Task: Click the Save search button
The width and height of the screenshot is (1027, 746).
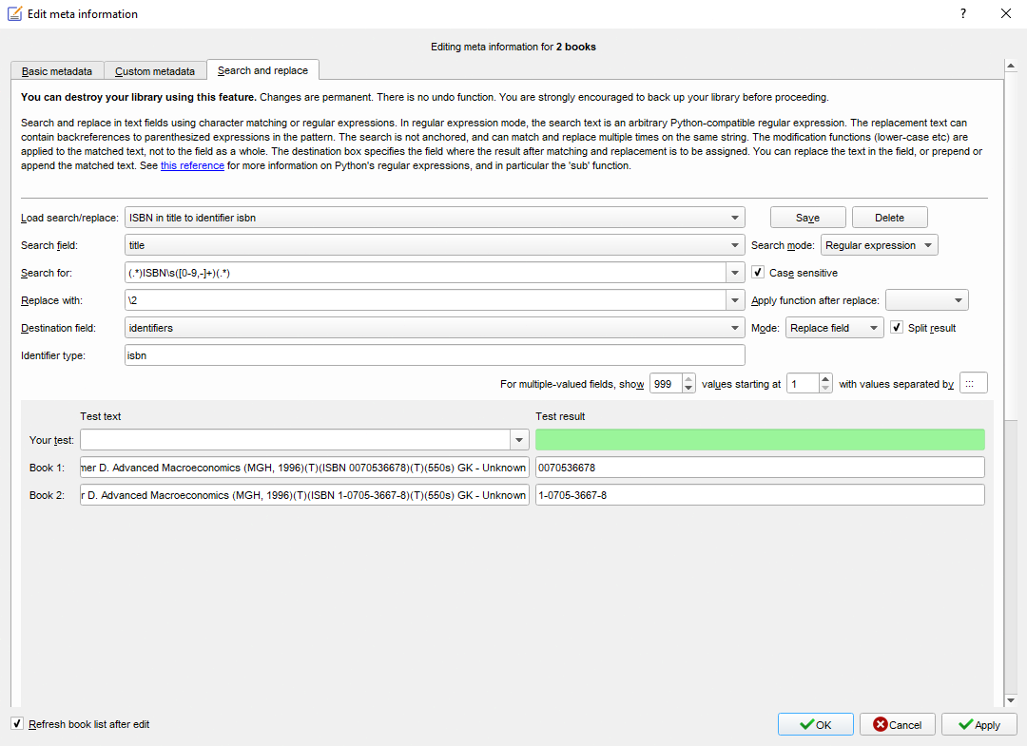Action: tap(807, 218)
